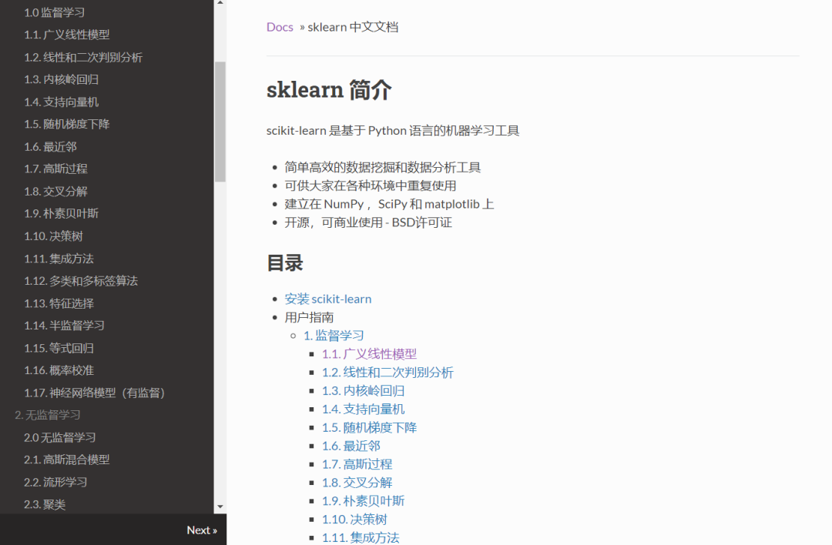Click the bullet 简单高效的数据挖掘和数据分析工具

tap(383, 168)
